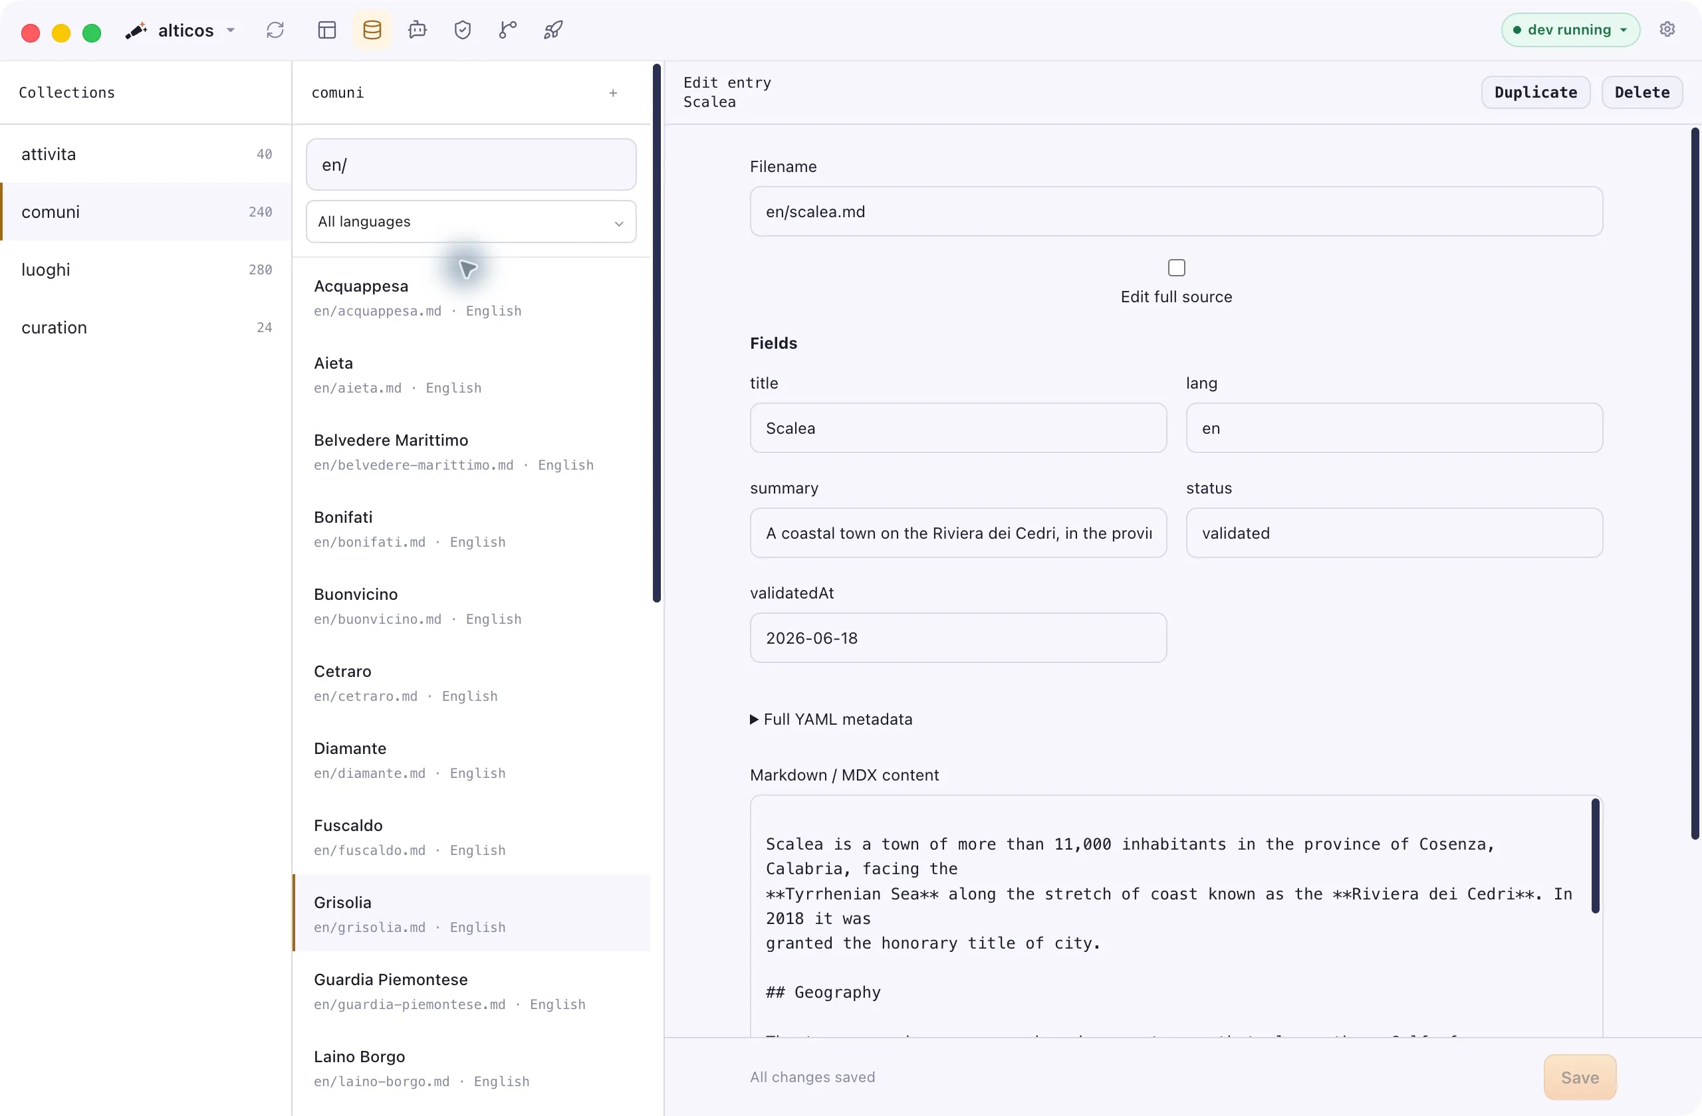Select the comuni collection
The width and height of the screenshot is (1702, 1116).
point(146,211)
